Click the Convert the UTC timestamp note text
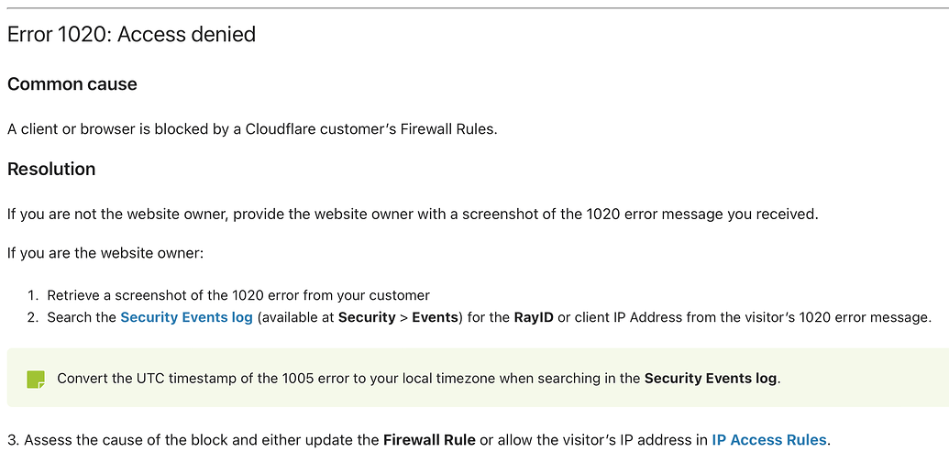The width and height of the screenshot is (949, 463). point(419,379)
